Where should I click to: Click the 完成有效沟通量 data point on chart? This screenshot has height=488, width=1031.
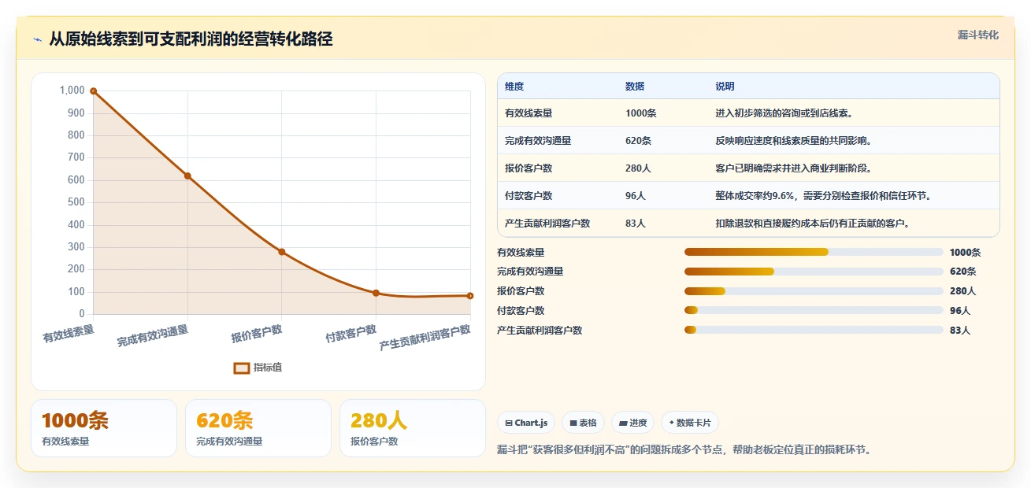(x=187, y=176)
